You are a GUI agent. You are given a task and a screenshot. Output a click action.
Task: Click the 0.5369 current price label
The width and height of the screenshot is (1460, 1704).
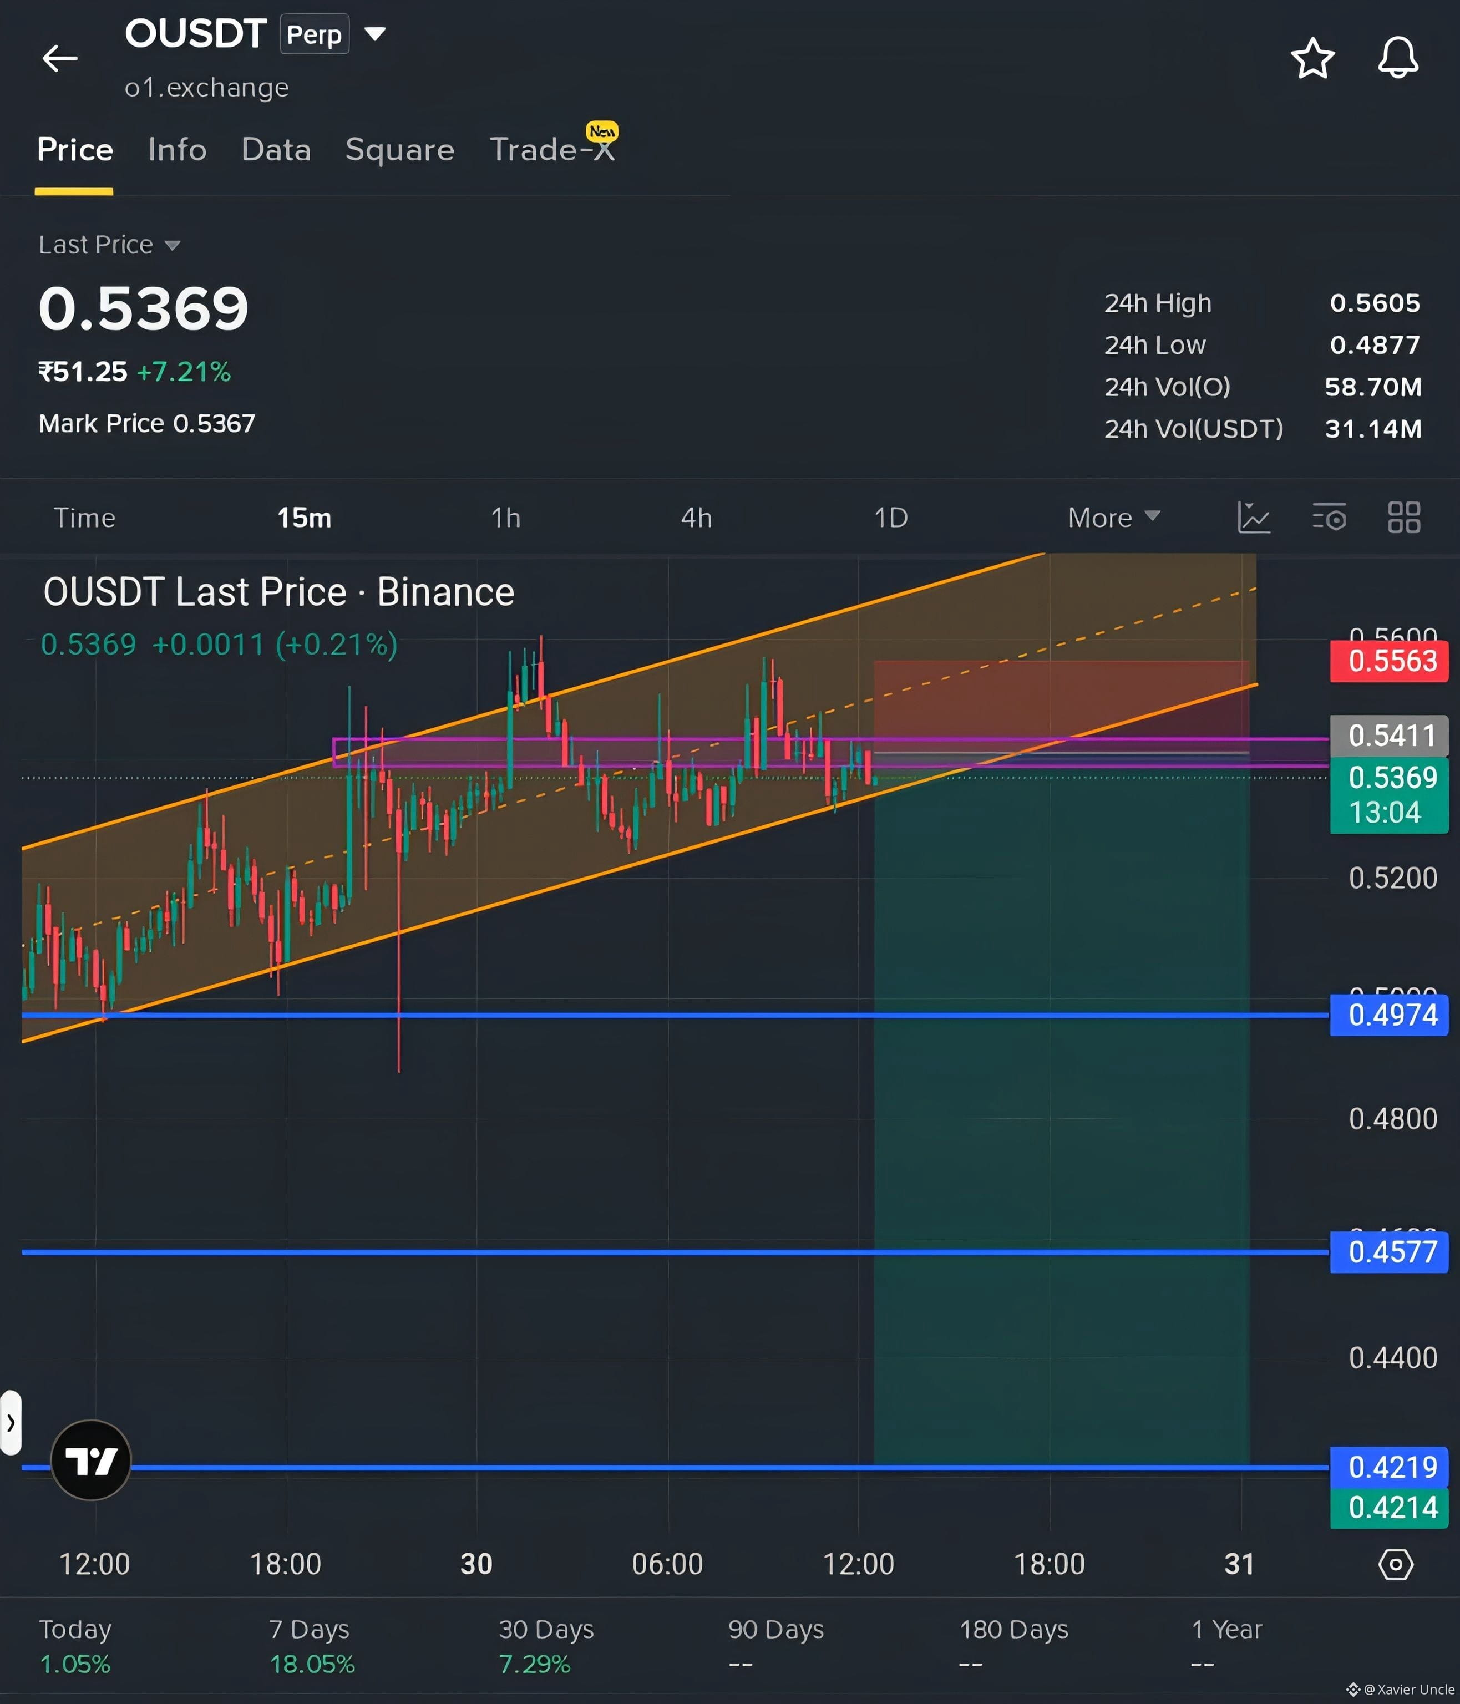click(x=1389, y=796)
